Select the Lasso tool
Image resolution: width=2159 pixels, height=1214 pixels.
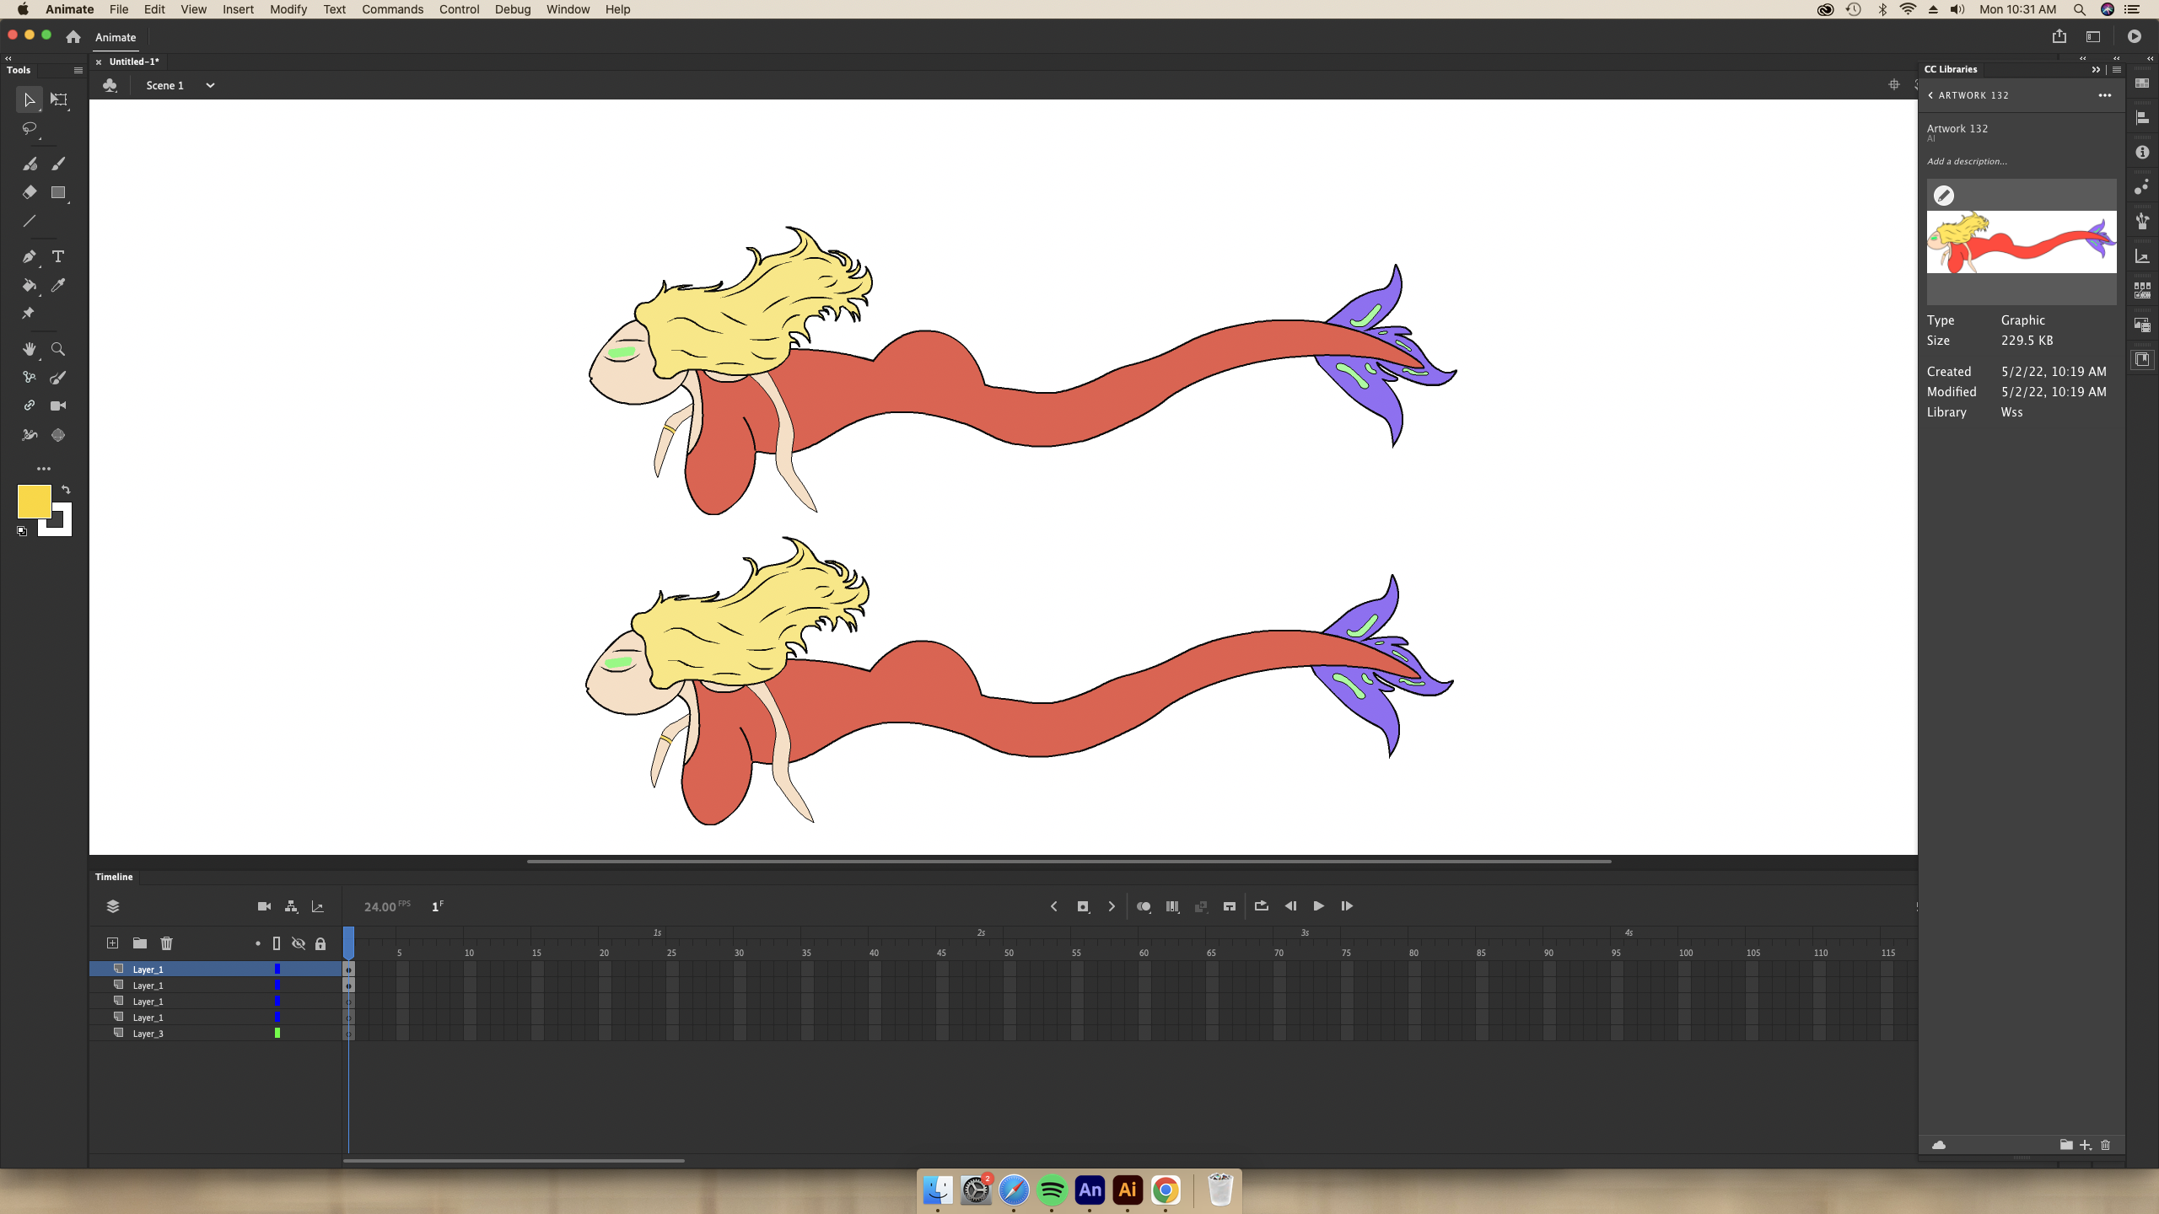30,129
